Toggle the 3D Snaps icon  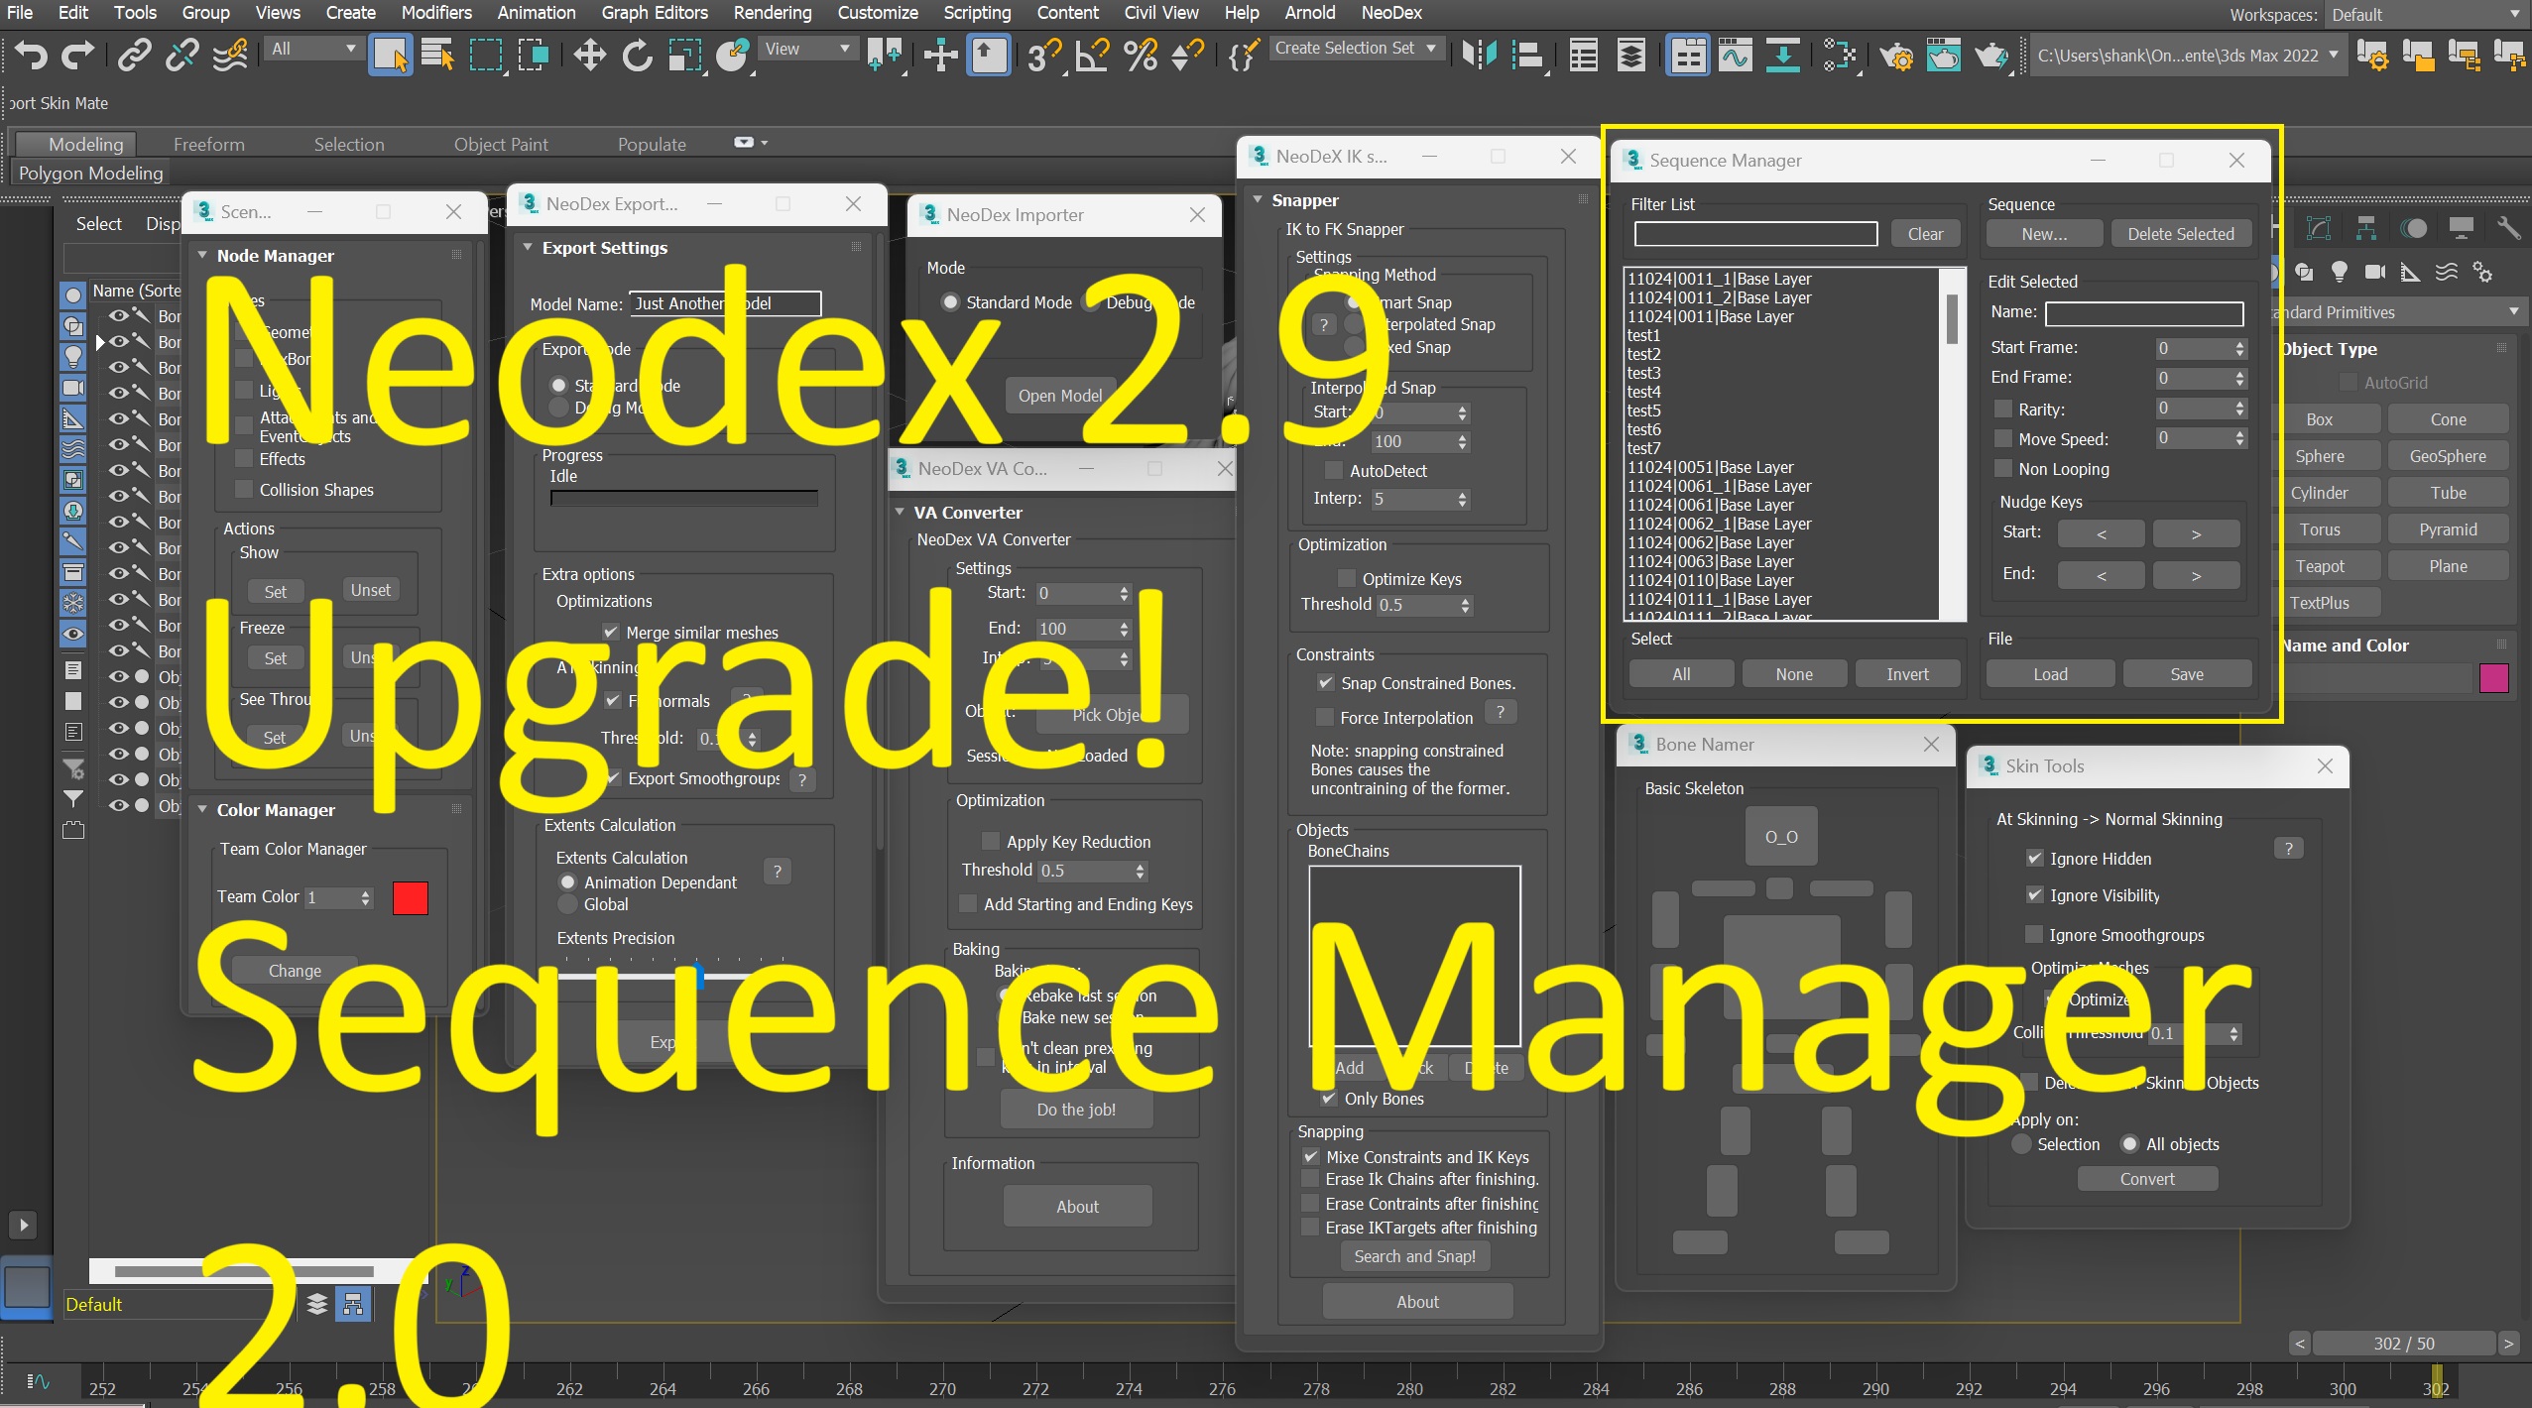1043,55
